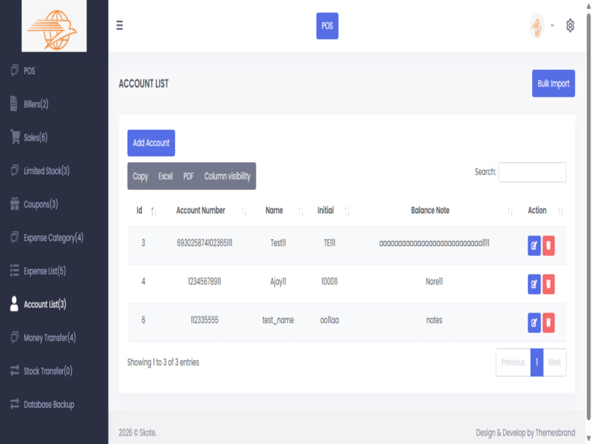Image resolution: width=592 pixels, height=444 pixels.
Task: Click account number 693025874102365111 cell
Action: point(204,243)
